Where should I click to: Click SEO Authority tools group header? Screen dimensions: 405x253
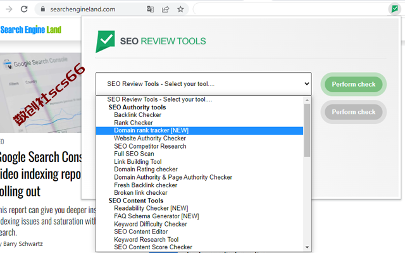[x=137, y=108]
